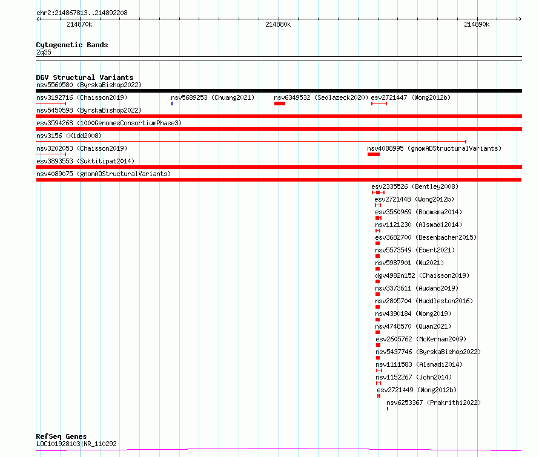The width and height of the screenshot is (539, 457).
Task: Click the nsv1111583 (Alsmadi2014) label
Action: 419,364
